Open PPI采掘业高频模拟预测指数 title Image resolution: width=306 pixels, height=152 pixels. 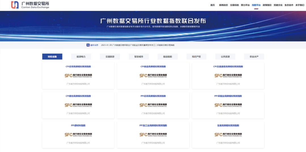coord(228,96)
